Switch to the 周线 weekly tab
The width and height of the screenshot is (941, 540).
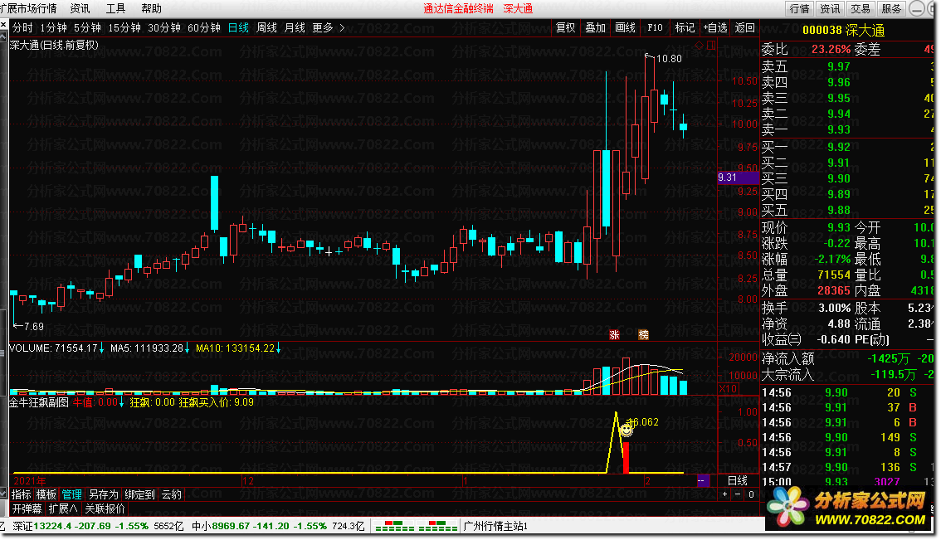(266, 27)
